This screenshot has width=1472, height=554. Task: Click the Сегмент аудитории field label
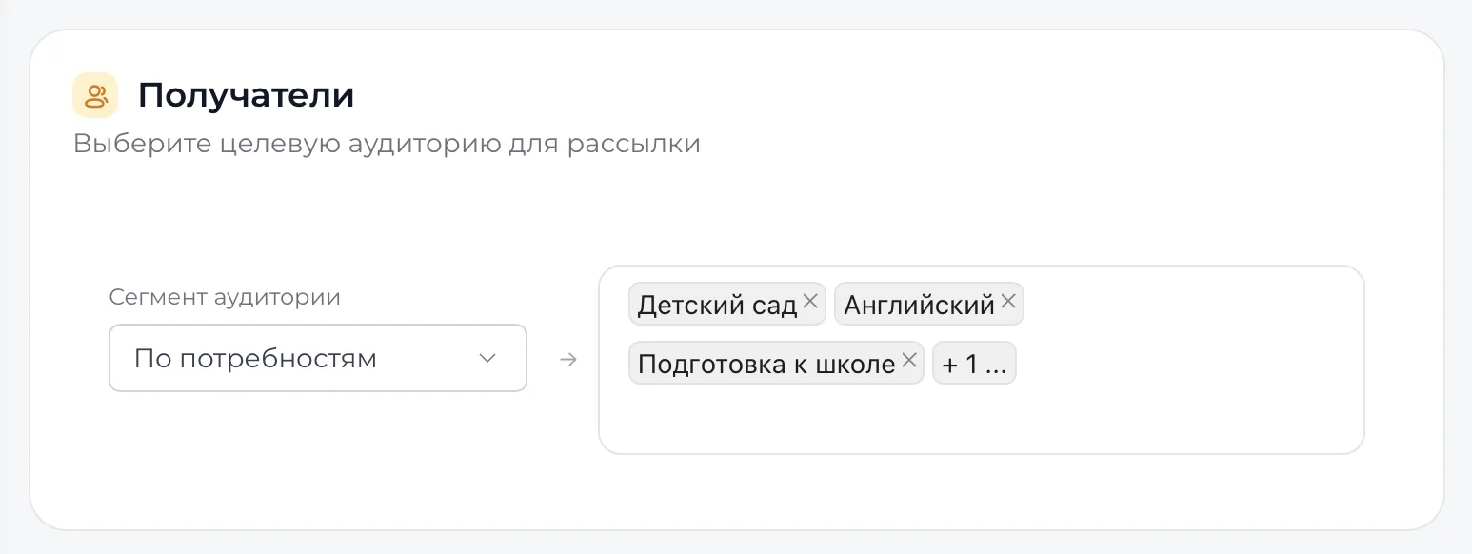[225, 297]
